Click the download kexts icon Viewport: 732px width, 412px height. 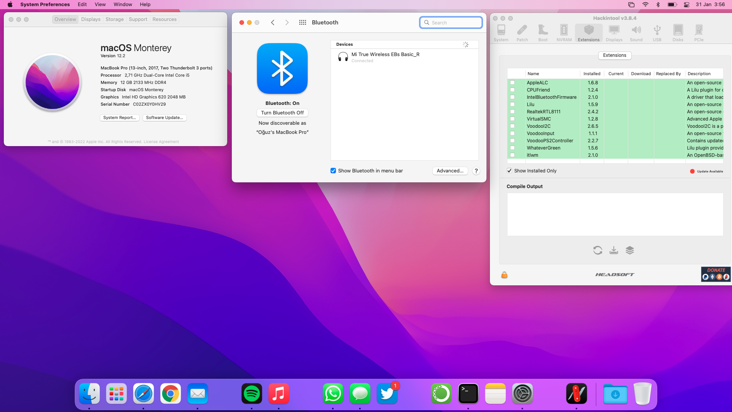pyautogui.click(x=613, y=250)
